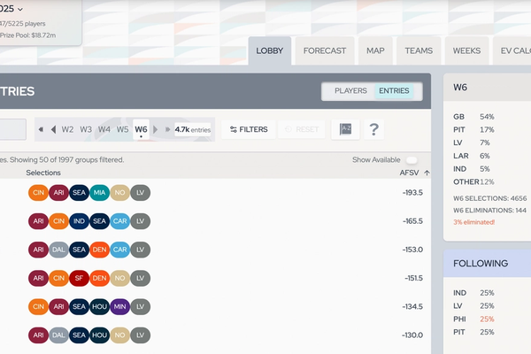Jump to first week arrow
The height and width of the screenshot is (354, 531).
pyautogui.click(x=41, y=129)
